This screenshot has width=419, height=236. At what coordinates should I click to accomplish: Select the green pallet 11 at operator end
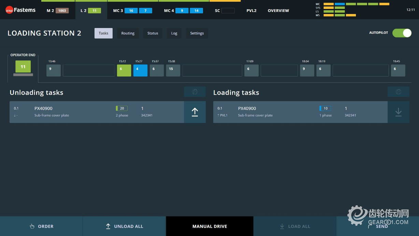[23, 67]
